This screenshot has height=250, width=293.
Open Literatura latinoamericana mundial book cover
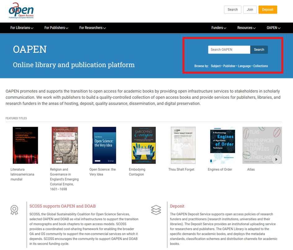click(25, 145)
